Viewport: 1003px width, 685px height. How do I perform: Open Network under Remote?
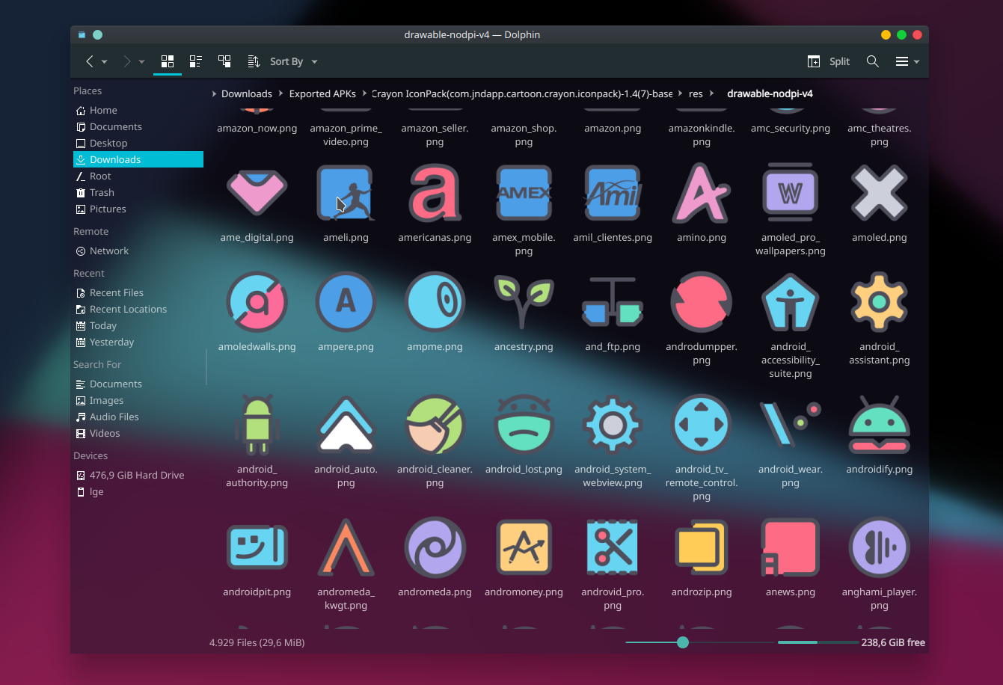138,251
